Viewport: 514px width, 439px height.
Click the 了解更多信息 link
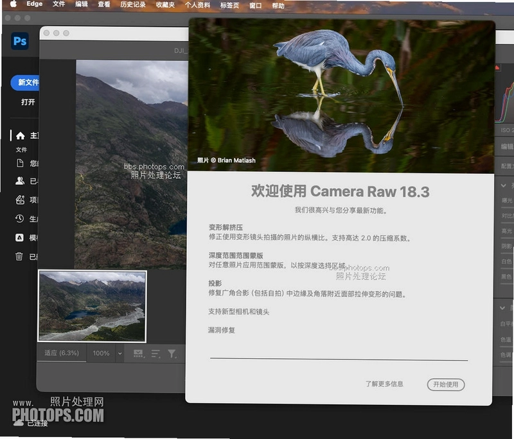coord(384,384)
